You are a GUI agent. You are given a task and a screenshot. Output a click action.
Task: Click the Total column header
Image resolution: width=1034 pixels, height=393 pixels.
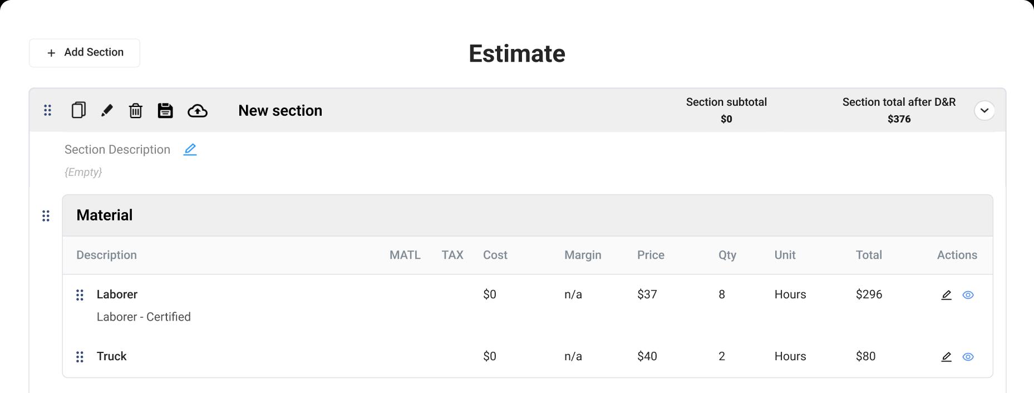click(x=869, y=255)
